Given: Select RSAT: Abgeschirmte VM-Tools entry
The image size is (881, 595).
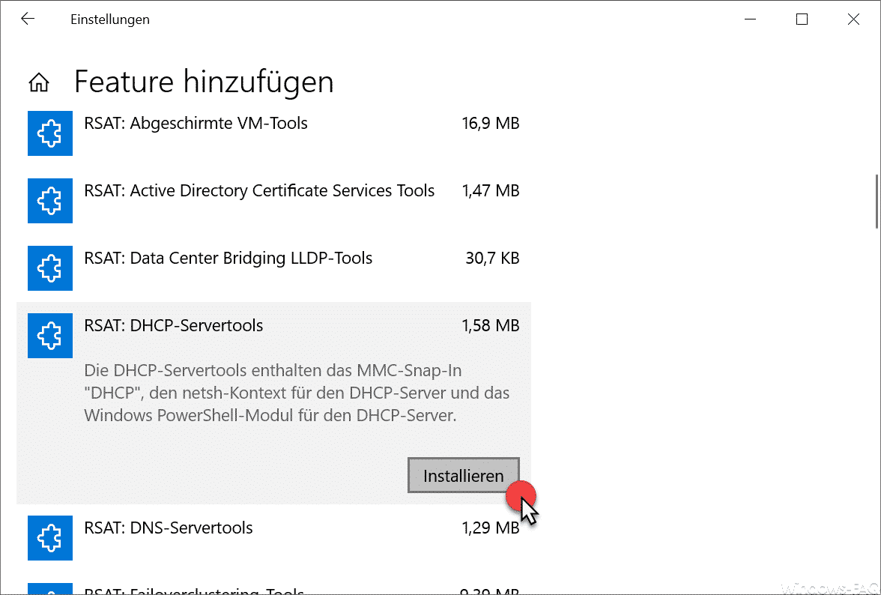Looking at the screenshot, I should point(273,133).
